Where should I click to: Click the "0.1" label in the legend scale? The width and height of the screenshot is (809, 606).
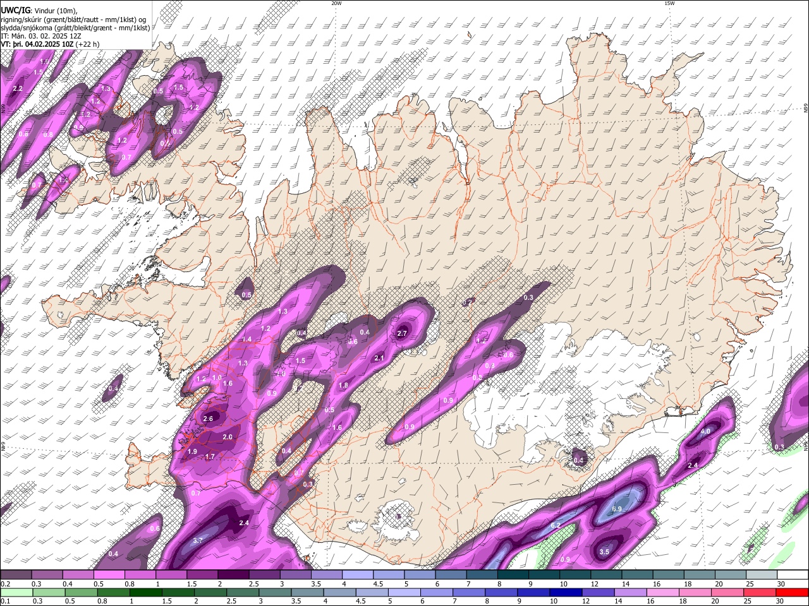(x=6, y=601)
